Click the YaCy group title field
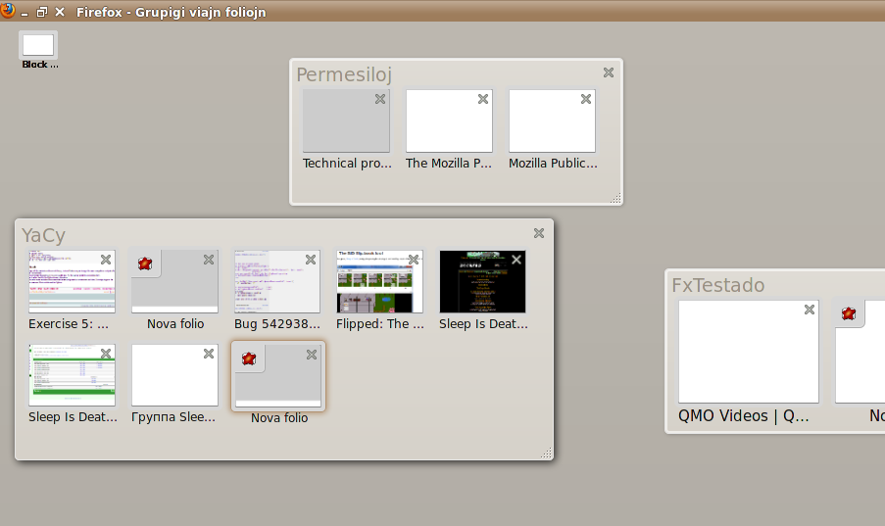 44,235
